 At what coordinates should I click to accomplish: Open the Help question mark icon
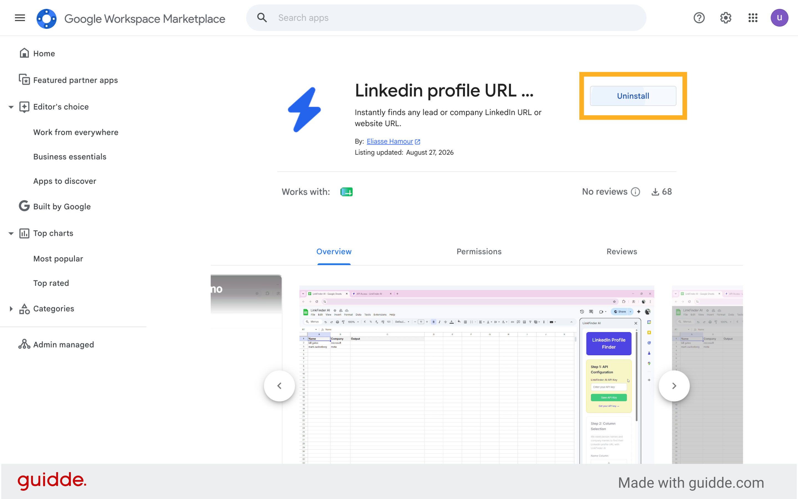click(699, 18)
